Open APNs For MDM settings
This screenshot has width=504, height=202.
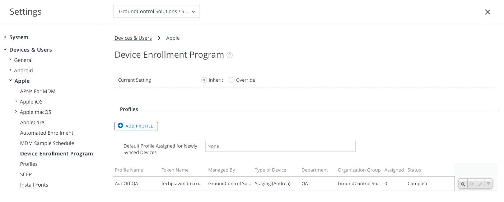(x=38, y=91)
